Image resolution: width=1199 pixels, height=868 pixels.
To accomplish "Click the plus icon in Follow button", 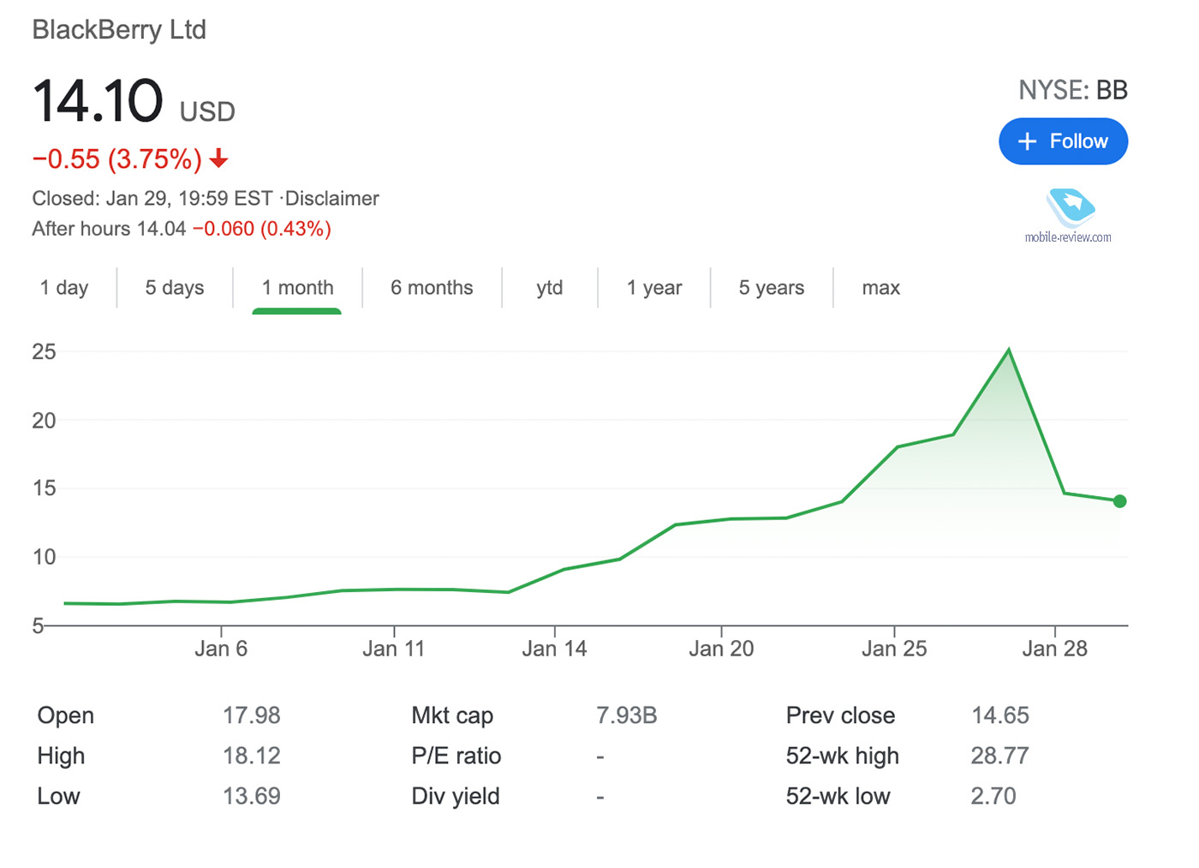I will coord(1027,141).
